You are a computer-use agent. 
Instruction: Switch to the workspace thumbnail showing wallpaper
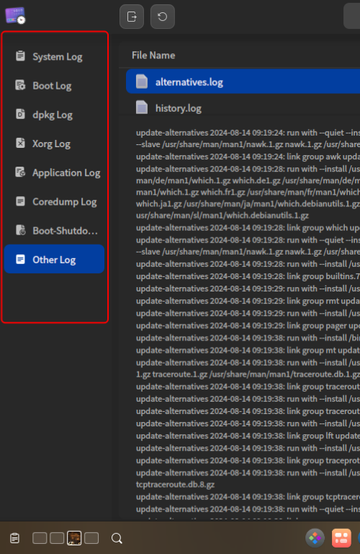[x=74, y=538]
